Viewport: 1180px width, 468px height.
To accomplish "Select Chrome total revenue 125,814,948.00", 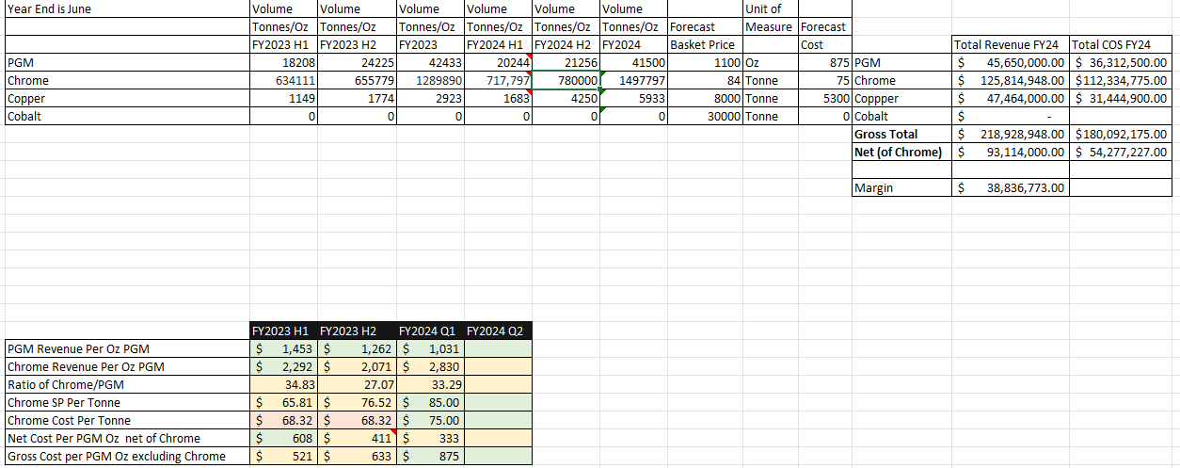I will (x=1012, y=81).
